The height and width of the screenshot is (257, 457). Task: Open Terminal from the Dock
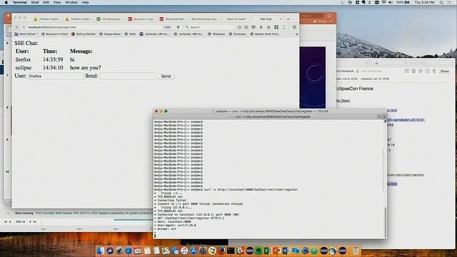(231, 251)
